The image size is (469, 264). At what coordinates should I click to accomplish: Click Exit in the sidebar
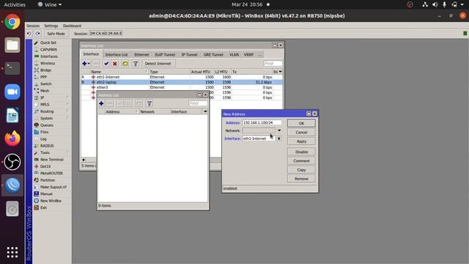point(43,208)
